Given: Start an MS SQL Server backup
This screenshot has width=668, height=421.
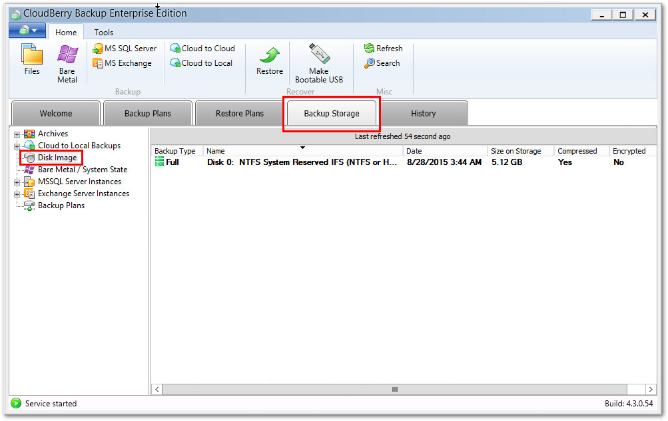Looking at the screenshot, I should pyautogui.click(x=125, y=48).
